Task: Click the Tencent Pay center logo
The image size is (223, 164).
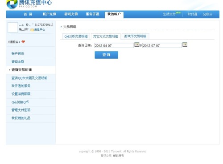Action: (29, 4)
